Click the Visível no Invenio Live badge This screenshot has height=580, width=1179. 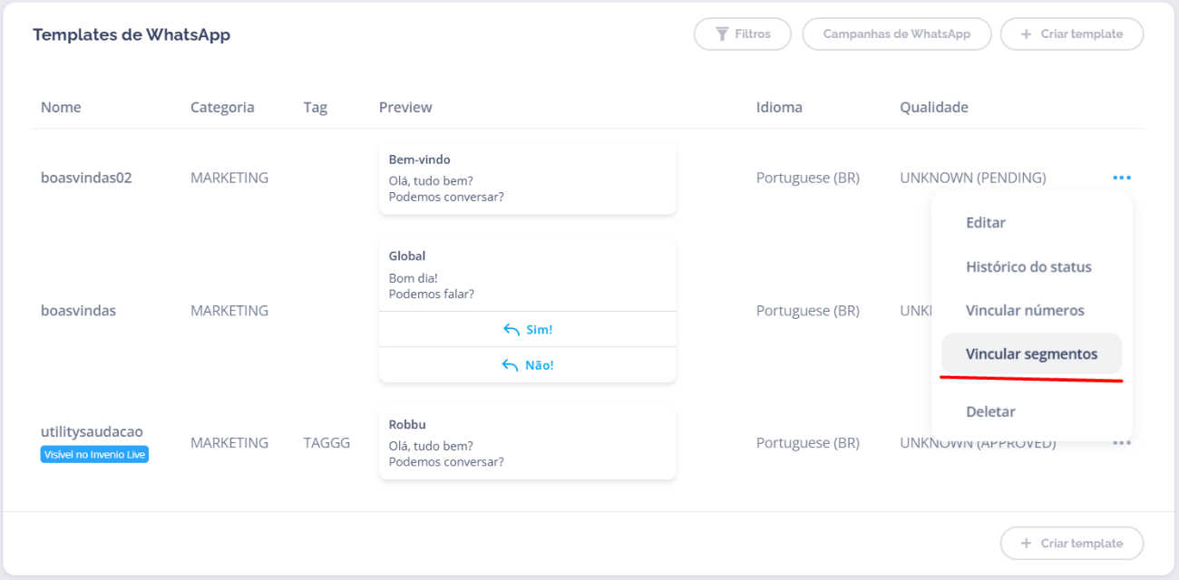[94, 454]
